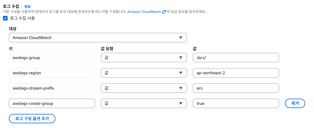The image size is (314, 128).
Task: Click the external link icon after Amazon CloudWatch
Action: [x=164, y=12]
